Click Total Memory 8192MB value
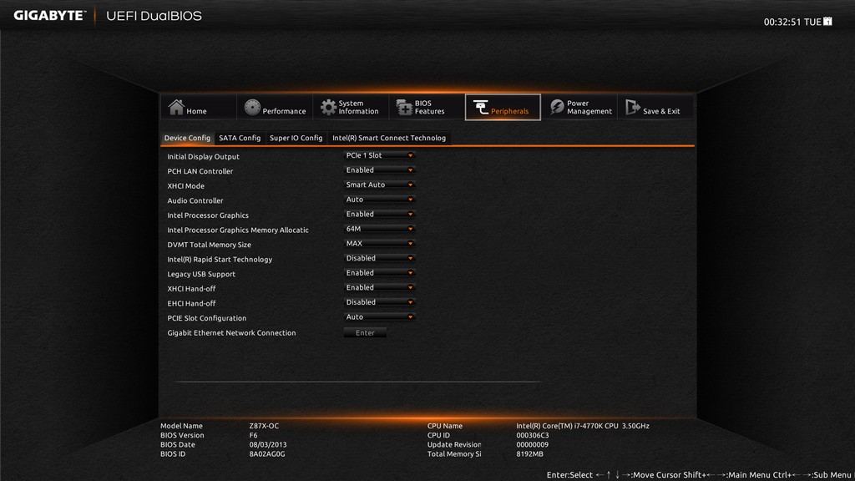The width and height of the screenshot is (855, 481). tap(529, 453)
